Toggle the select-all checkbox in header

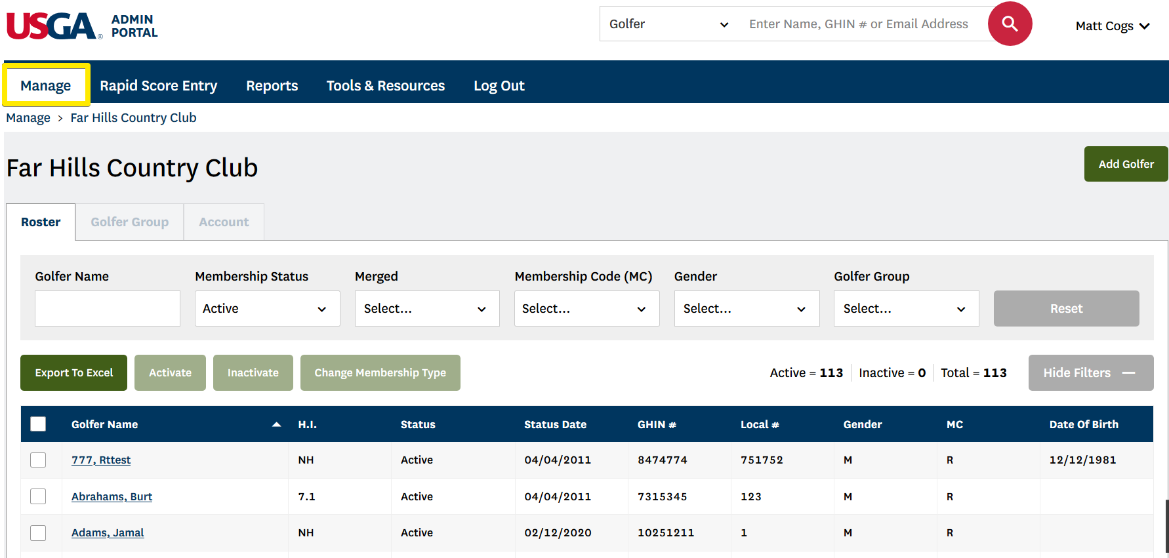(x=38, y=424)
